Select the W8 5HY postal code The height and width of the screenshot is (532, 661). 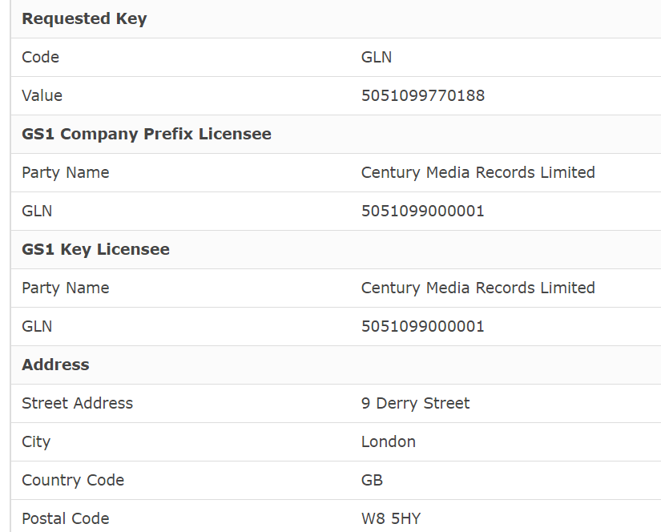pos(391,519)
